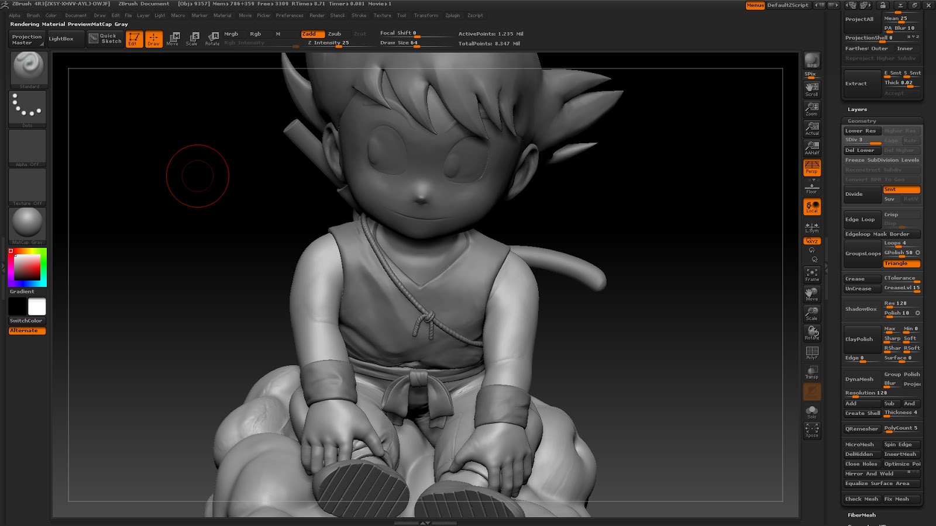936x526 pixels.
Task: Toggle Zsub sculpt mode
Action: [338, 34]
